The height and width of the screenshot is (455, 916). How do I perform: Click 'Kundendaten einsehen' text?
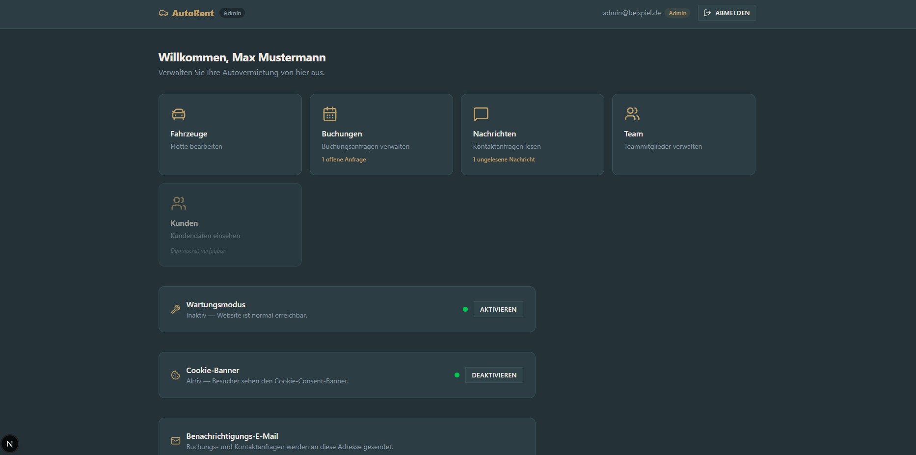click(x=205, y=236)
